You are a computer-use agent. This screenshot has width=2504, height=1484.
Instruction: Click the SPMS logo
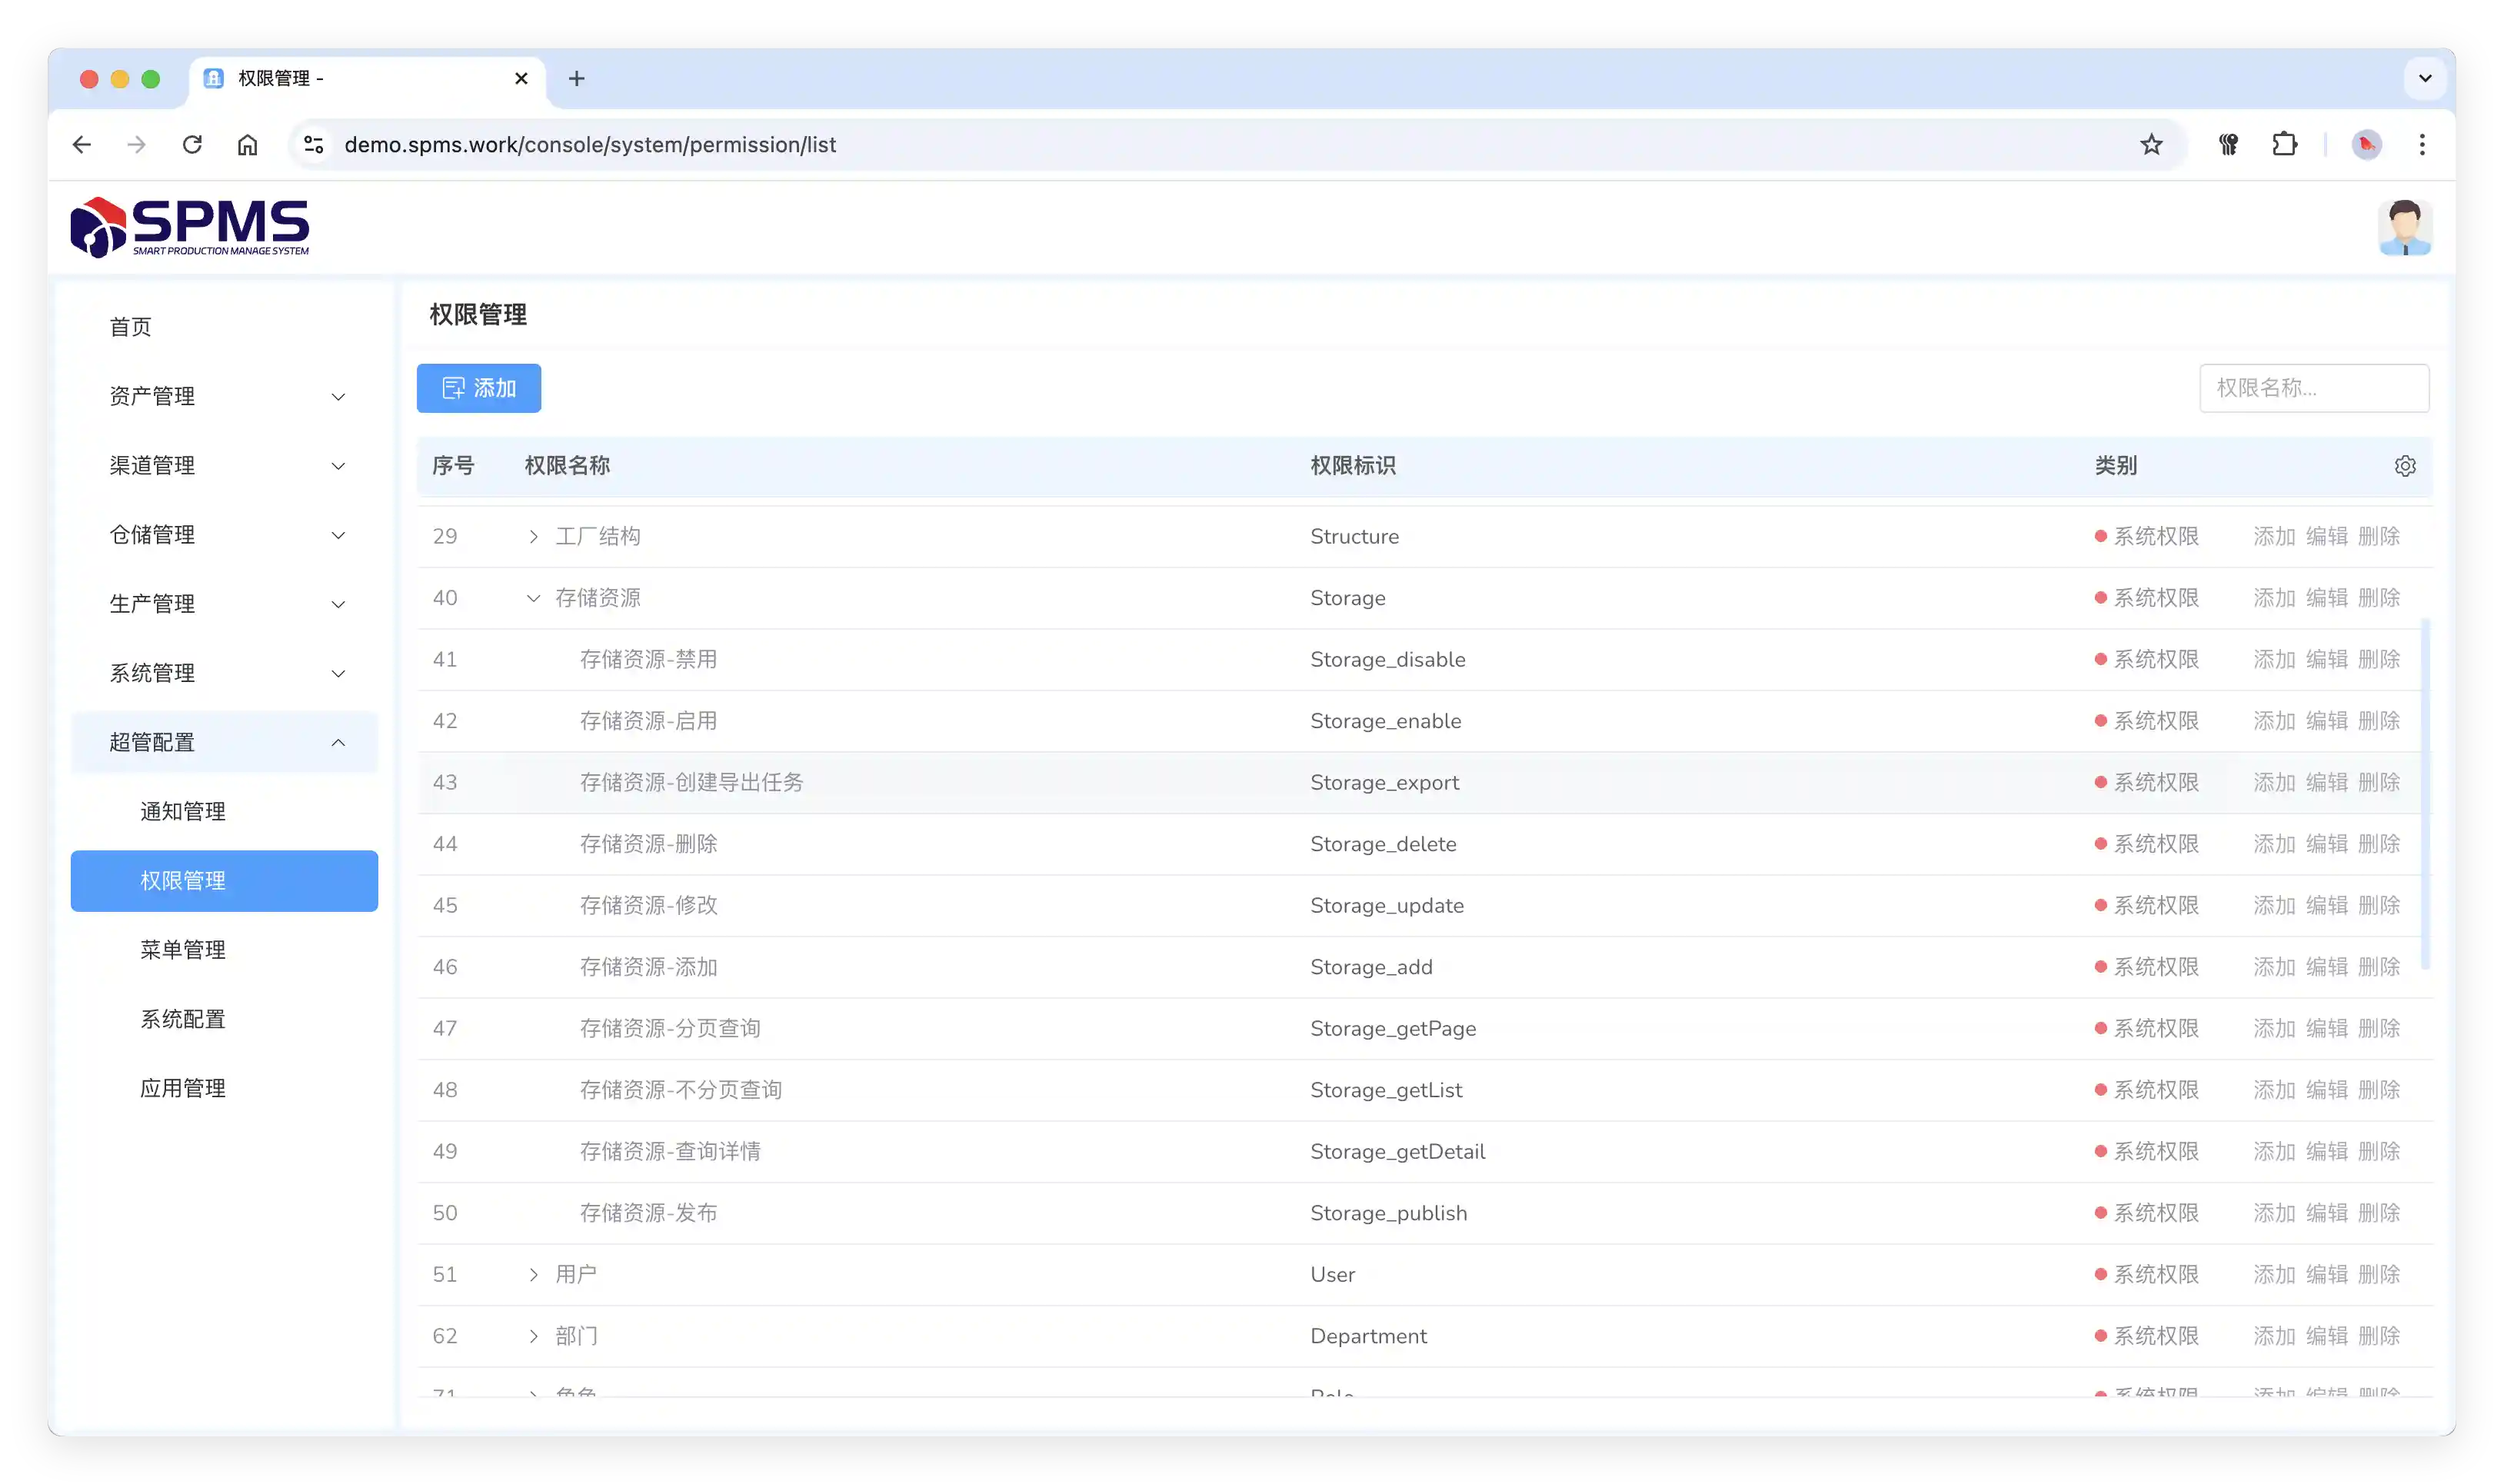(x=190, y=227)
